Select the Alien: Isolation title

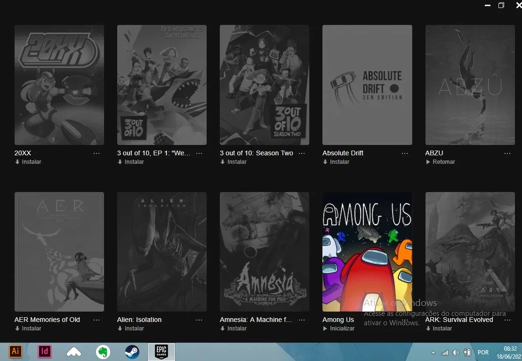(x=139, y=320)
